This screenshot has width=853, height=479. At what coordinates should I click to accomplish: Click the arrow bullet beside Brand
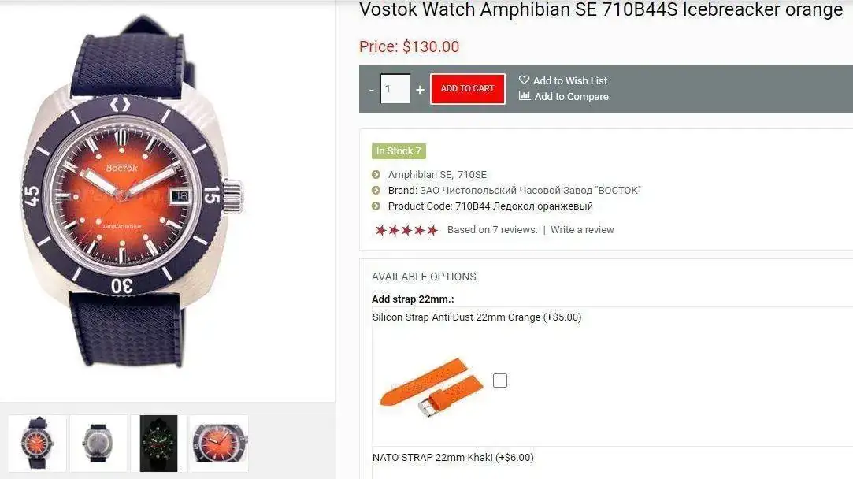pos(376,191)
